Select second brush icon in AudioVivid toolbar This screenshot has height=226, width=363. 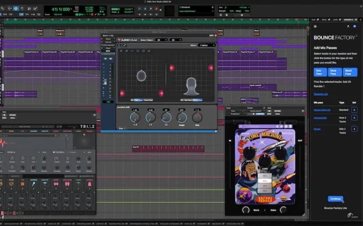(127, 51)
